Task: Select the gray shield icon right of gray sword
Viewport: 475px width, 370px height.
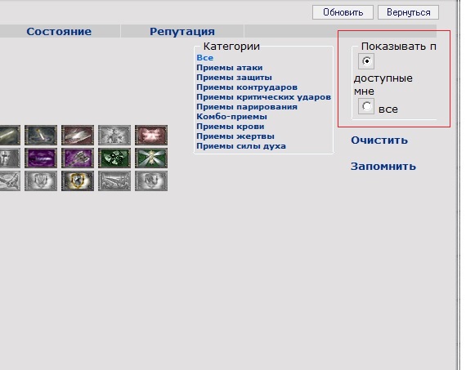Action: (x=151, y=181)
